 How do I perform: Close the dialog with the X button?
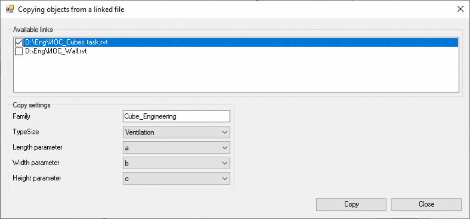tap(460, 9)
